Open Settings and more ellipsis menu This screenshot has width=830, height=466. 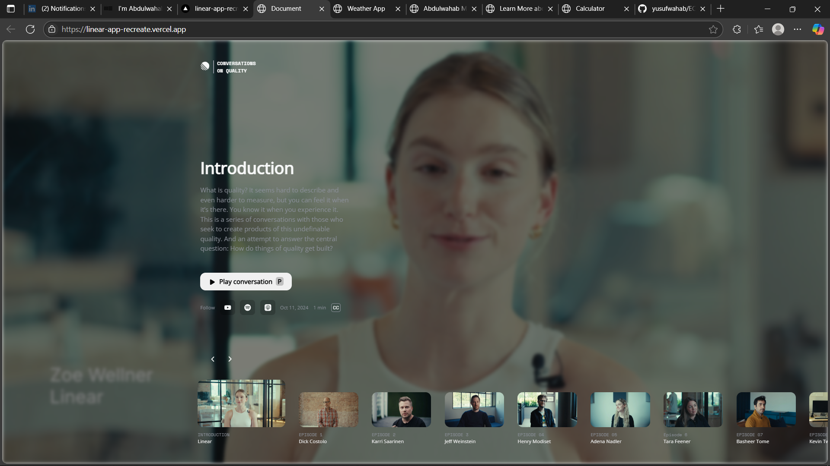798,29
